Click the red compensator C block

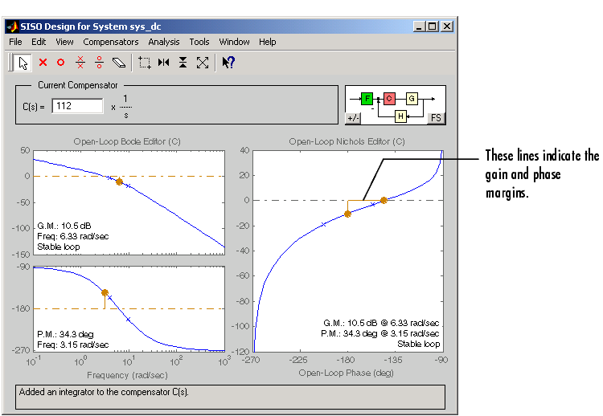coord(389,98)
